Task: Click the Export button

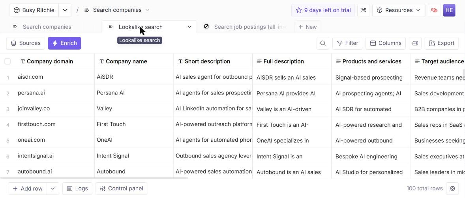Action: (x=442, y=43)
